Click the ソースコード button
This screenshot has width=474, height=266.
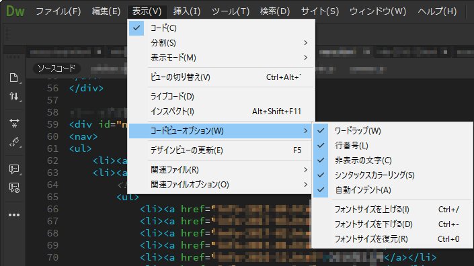pos(56,69)
